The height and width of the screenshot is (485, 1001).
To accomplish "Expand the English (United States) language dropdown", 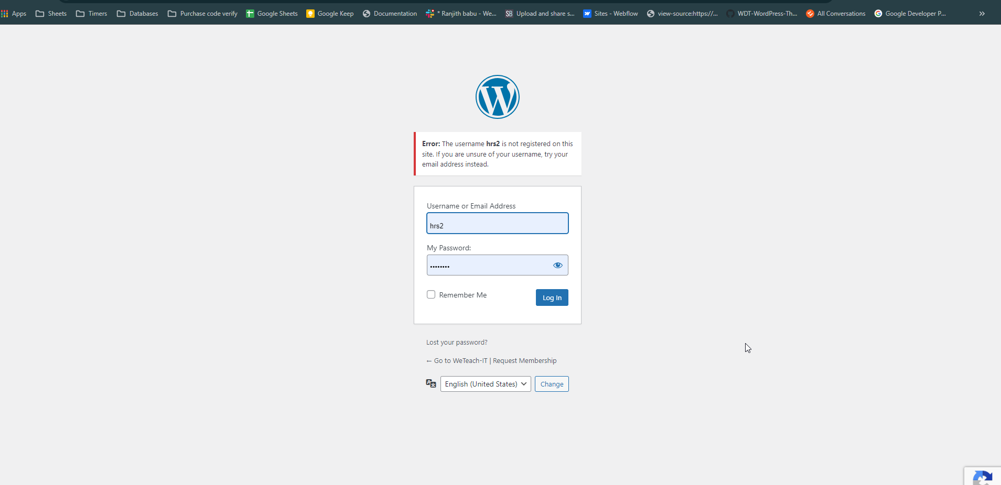I will [x=486, y=384].
